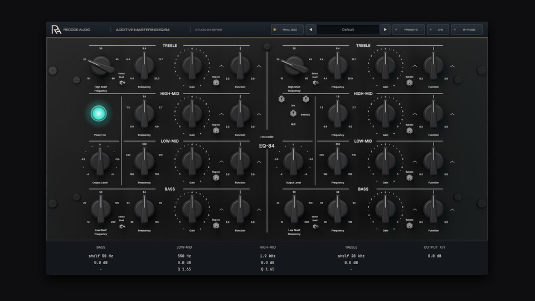
Task: Toggle left channel Low-Mid Bypass switch
Action: [216, 177]
